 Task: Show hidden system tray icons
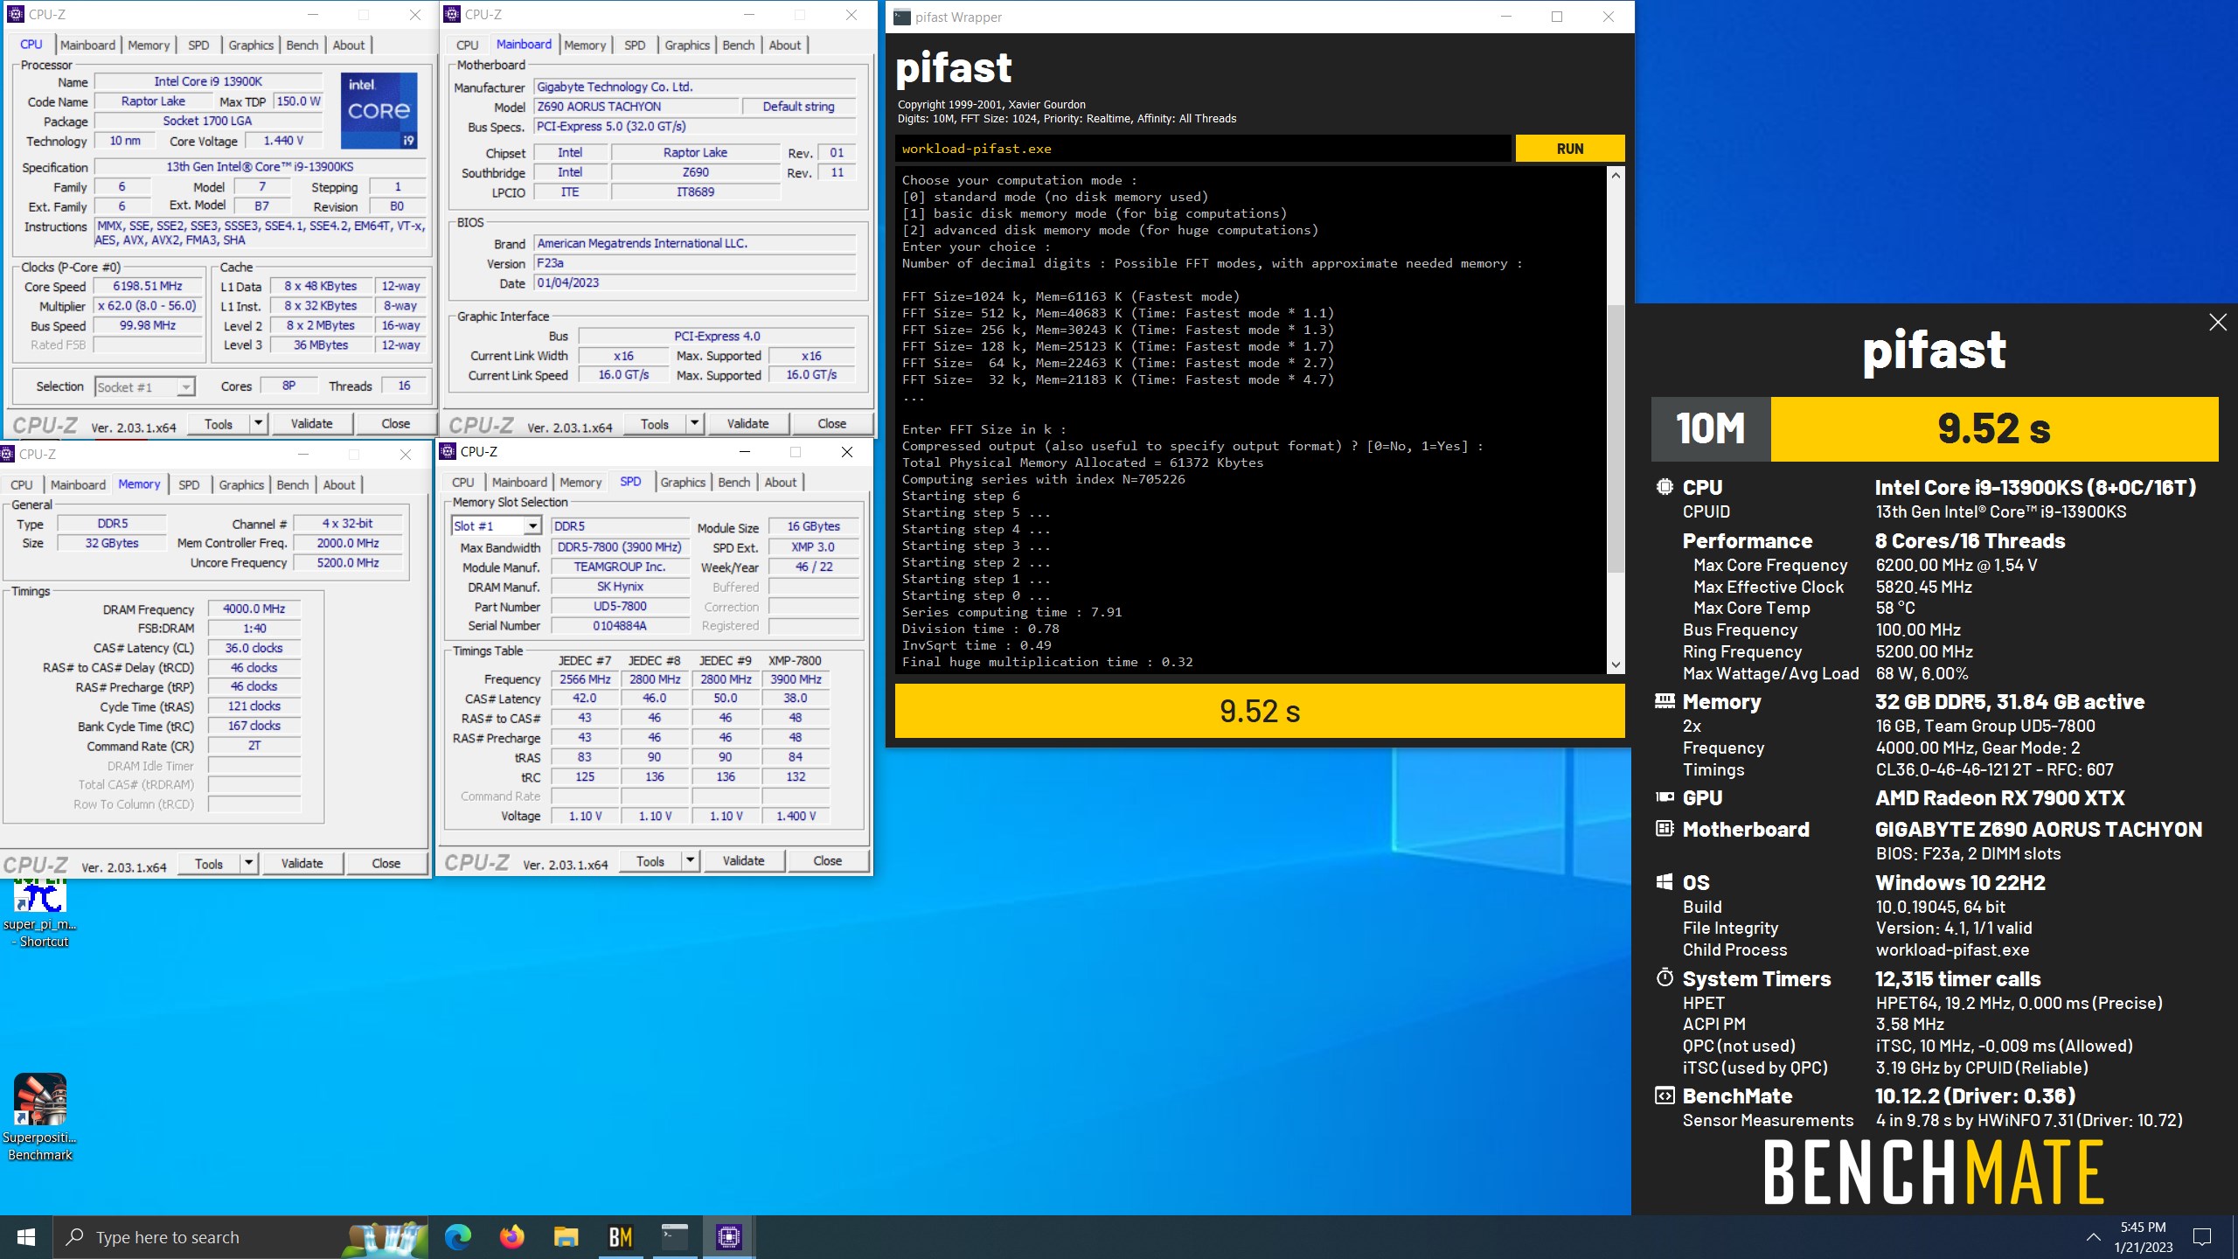2094,1237
